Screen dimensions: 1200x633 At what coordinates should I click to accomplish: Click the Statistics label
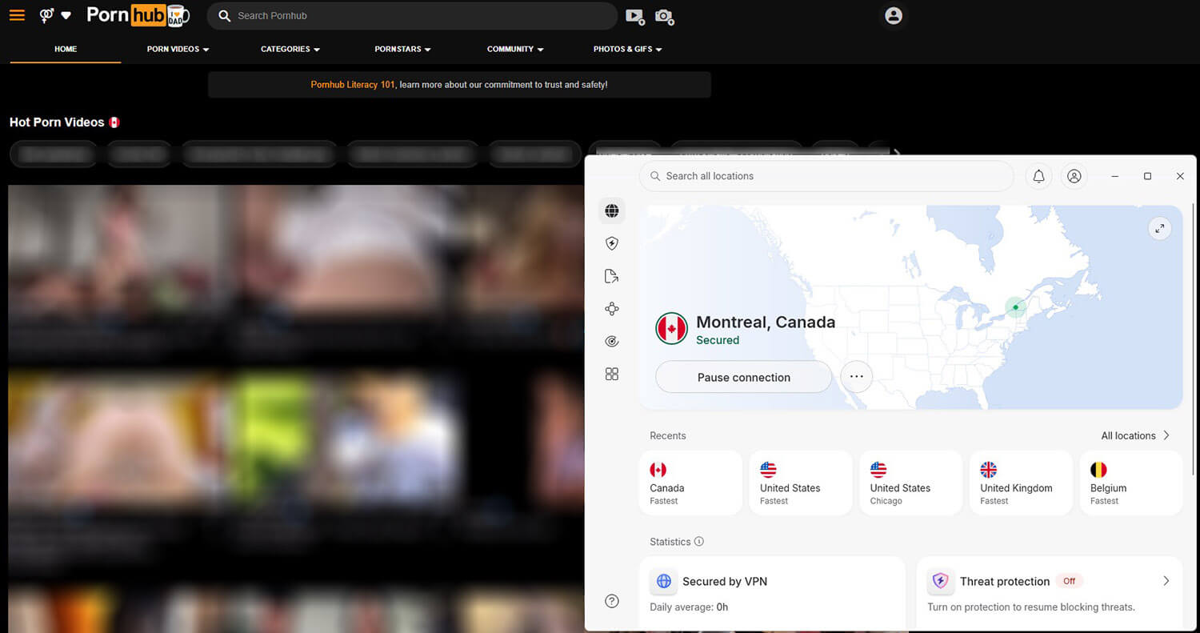coord(670,542)
